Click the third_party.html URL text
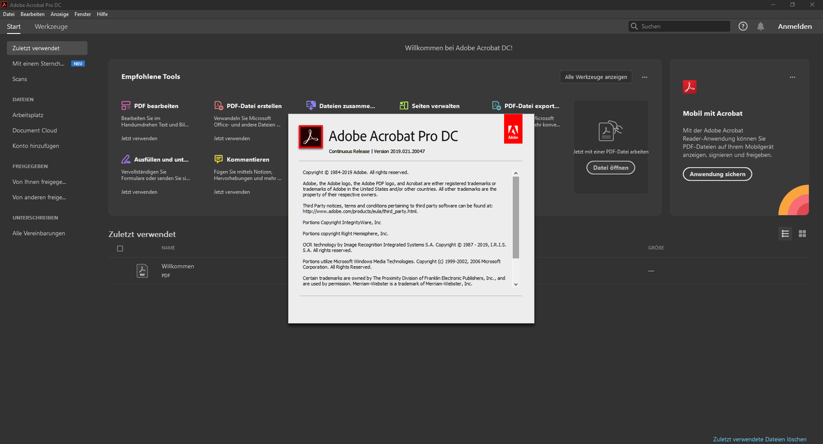 click(x=360, y=211)
